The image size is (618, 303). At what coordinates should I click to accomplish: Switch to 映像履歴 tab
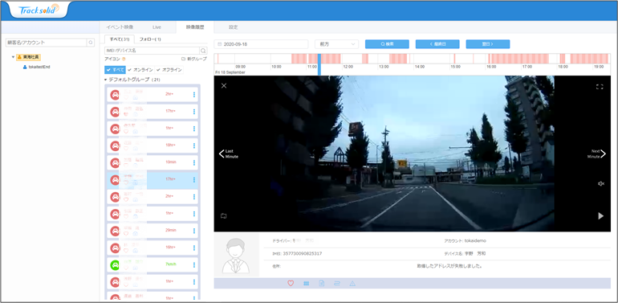196,27
